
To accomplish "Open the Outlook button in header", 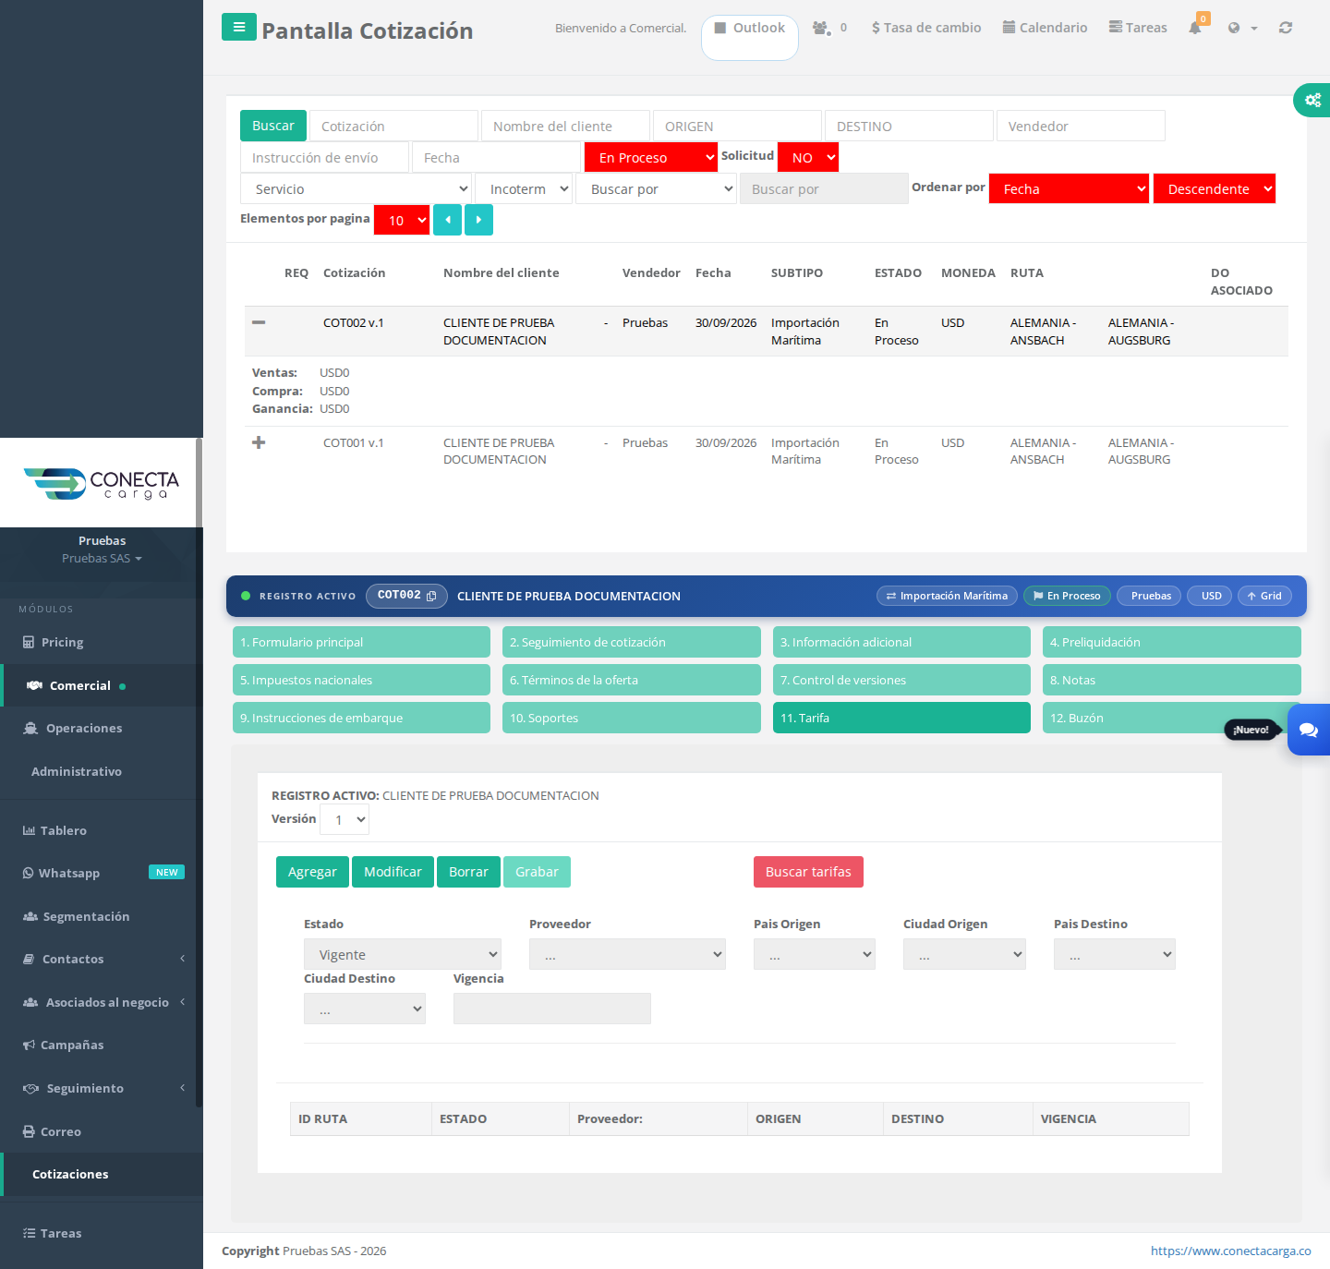I will [x=750, y=37].
